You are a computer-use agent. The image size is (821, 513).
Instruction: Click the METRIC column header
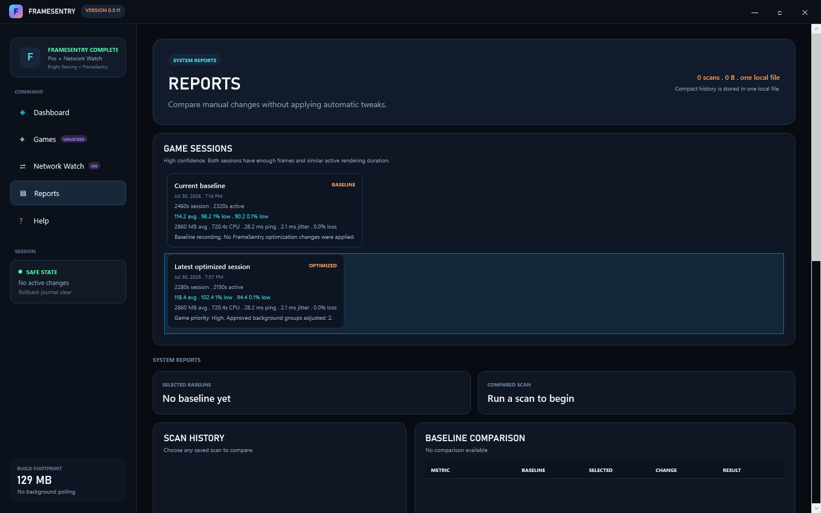pos(440,470)
